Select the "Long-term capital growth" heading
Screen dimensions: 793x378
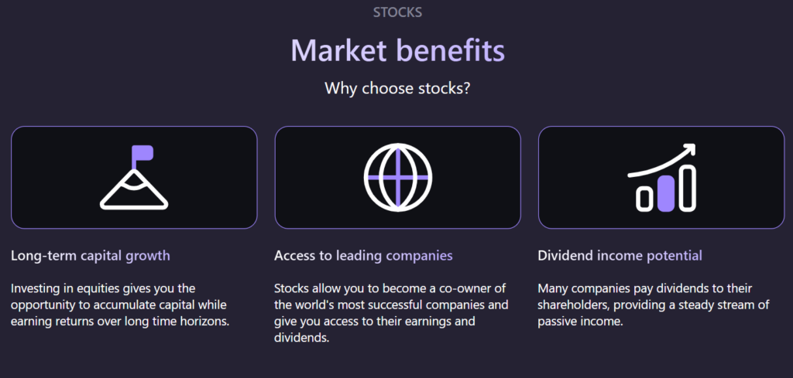91,255
